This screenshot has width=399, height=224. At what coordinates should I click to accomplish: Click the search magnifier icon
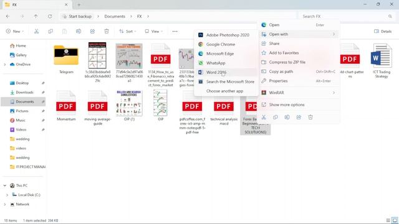[390, 16]
